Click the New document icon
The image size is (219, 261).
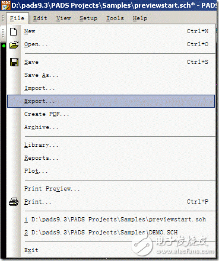[14, 31]
